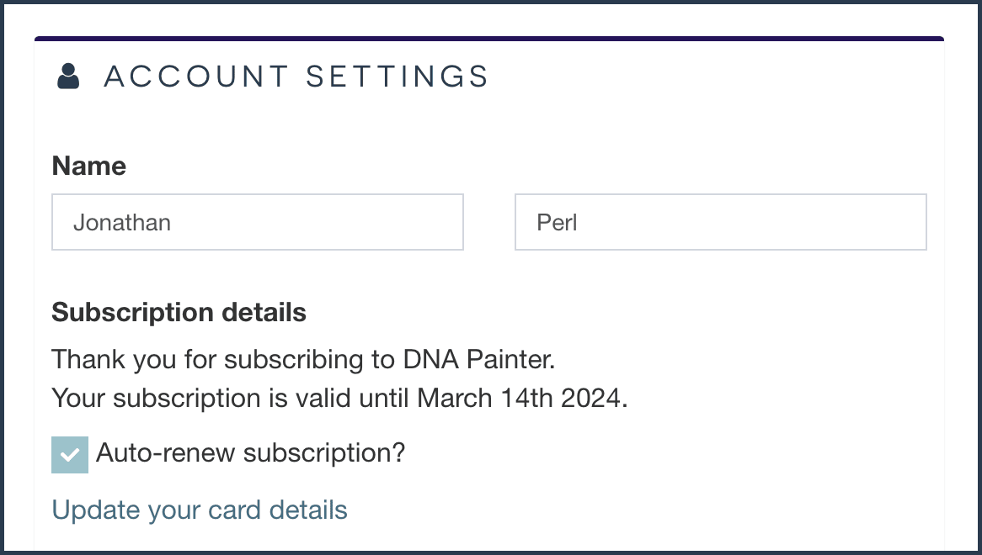982x555 pixels.
Task: Click the Subscription details section heading
Action: coord(179,312)
